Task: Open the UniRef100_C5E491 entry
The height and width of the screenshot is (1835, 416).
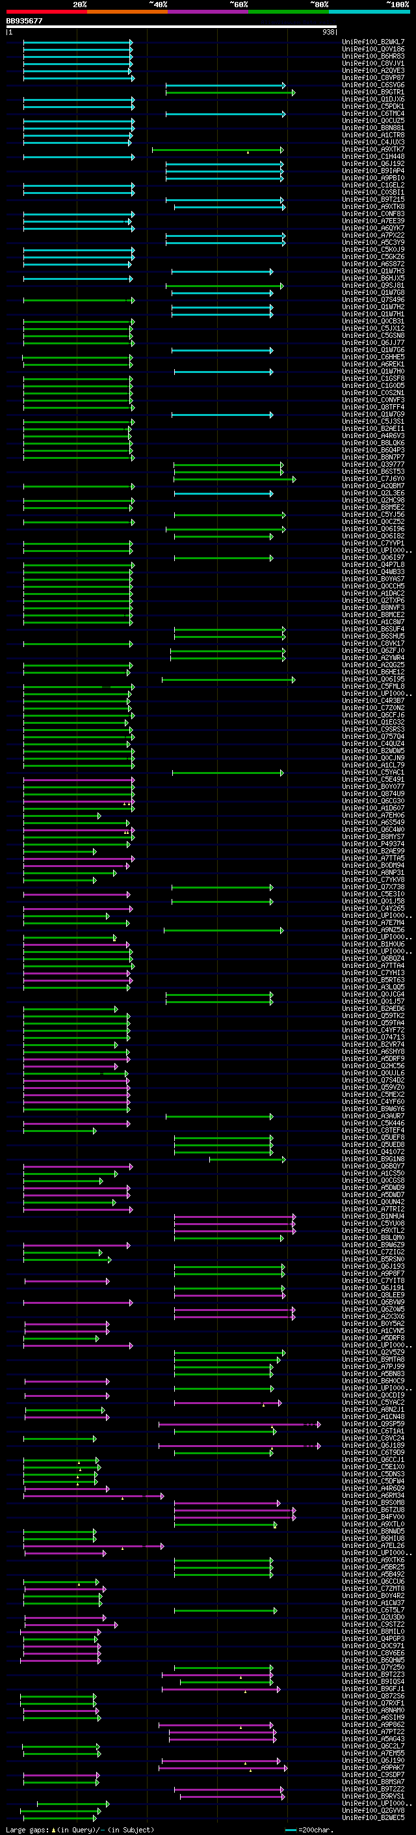Action: point(372,779)
